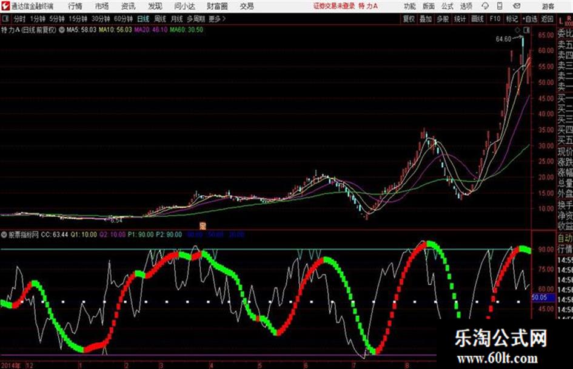Toggle left panel icon beside 分时

[5, 19]
